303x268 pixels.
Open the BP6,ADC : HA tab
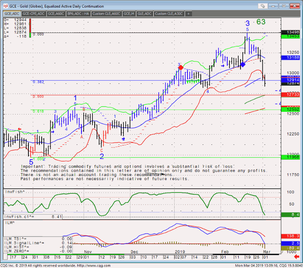click(x=78, y=14)
